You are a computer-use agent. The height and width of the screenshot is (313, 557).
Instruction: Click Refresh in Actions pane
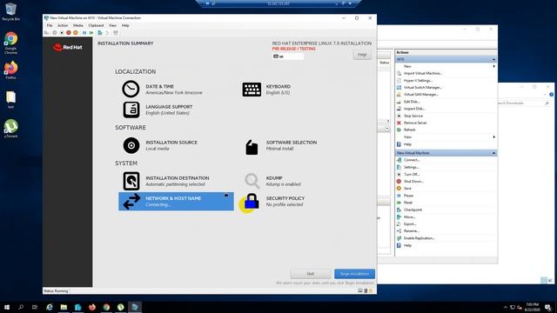coord(409,130)
